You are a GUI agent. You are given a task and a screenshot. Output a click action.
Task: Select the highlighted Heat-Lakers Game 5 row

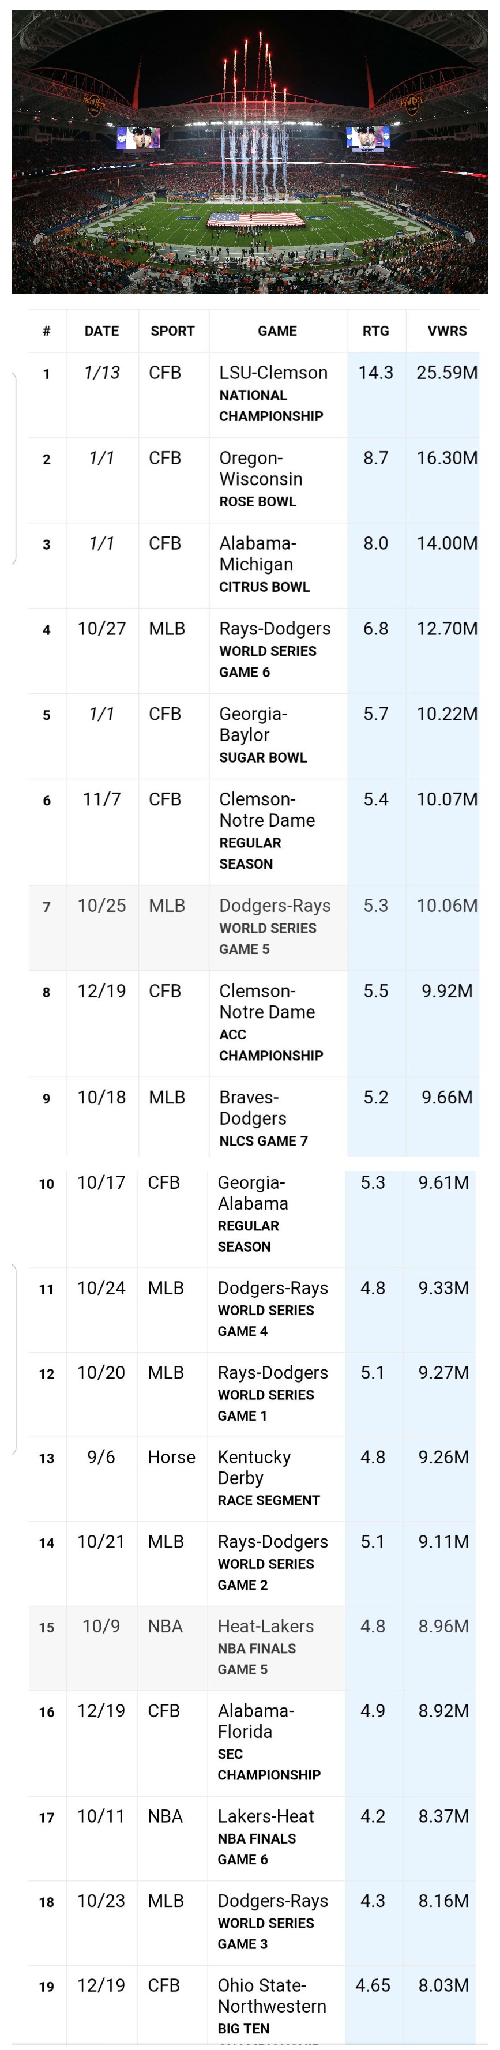click(x=266, y=1647)
